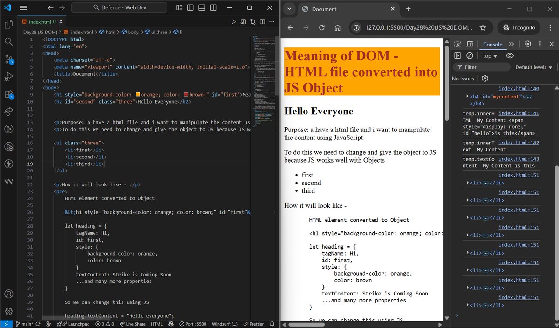Expand the h4 id mycontent console entry
This screenshot has height=328, width=559.
[x=468, y=97]
